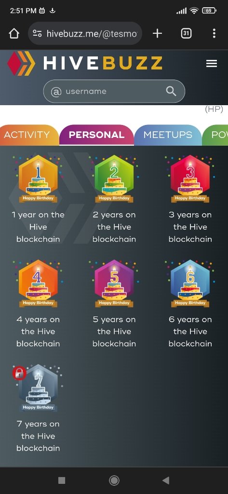
Task: Tap the search magnifier icon
Action: pyautogui.click(x=171, y=91)
